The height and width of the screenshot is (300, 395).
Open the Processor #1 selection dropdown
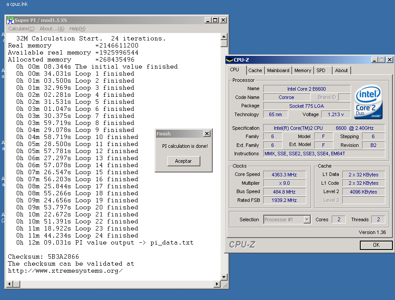(307, 220)
